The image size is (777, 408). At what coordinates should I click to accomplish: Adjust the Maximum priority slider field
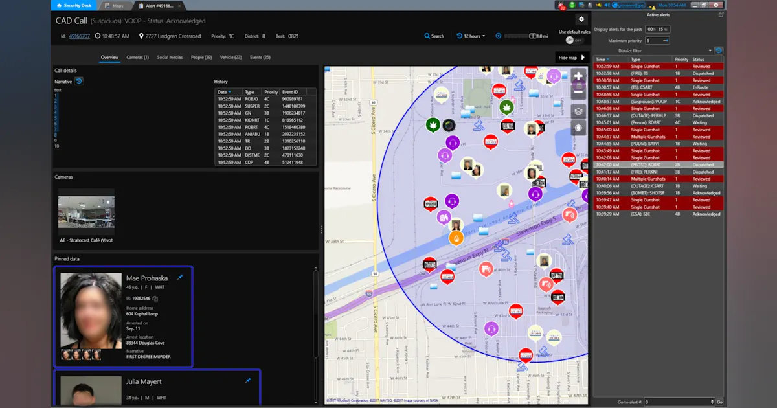pos(657,40)
